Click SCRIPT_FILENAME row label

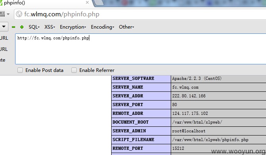(133, 139)
